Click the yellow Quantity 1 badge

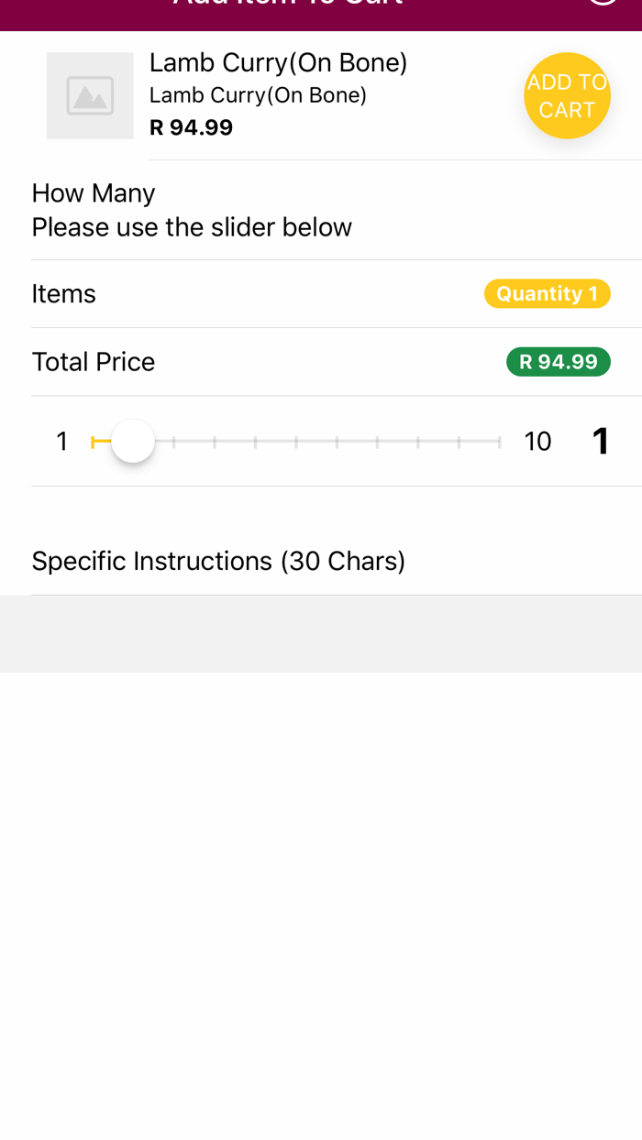point(547,293)
